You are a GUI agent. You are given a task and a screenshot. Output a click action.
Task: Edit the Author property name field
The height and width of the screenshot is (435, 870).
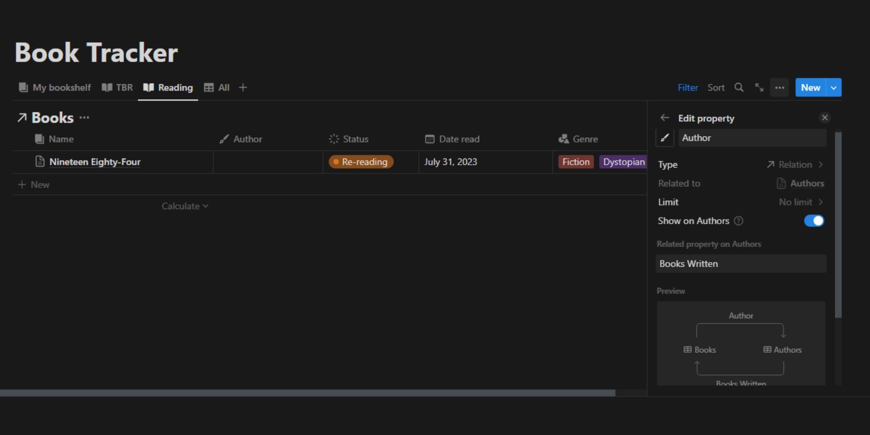752,138
